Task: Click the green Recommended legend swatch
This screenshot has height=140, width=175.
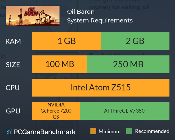Action: 129,131
